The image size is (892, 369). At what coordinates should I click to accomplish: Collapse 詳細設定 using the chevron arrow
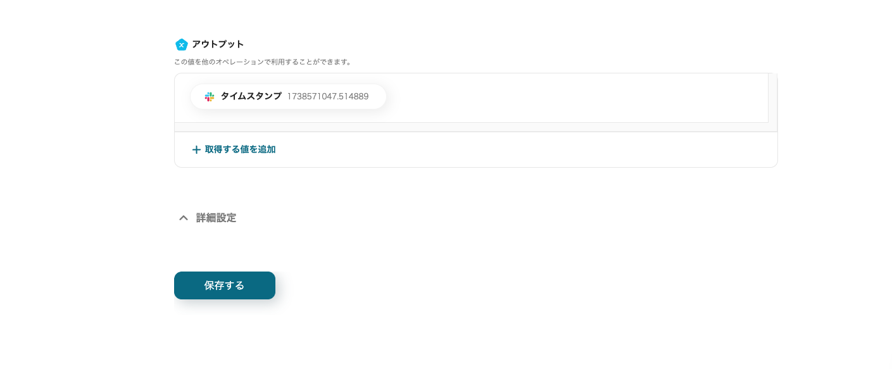point(184,218)
